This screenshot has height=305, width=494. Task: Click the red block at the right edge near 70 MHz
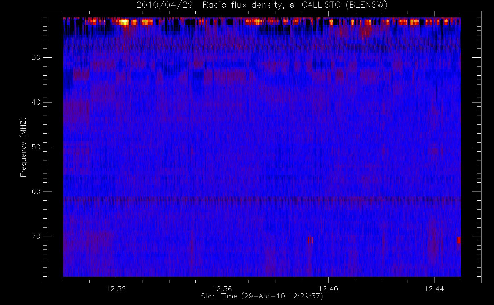pos(459,240)
